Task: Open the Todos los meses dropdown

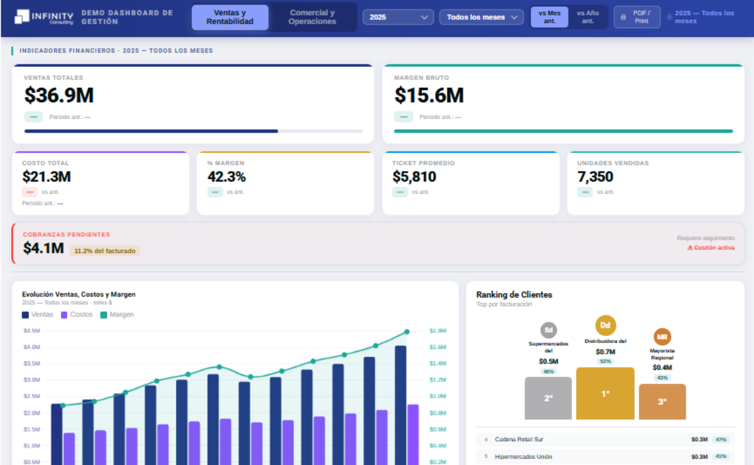Action: click(481, 17)
